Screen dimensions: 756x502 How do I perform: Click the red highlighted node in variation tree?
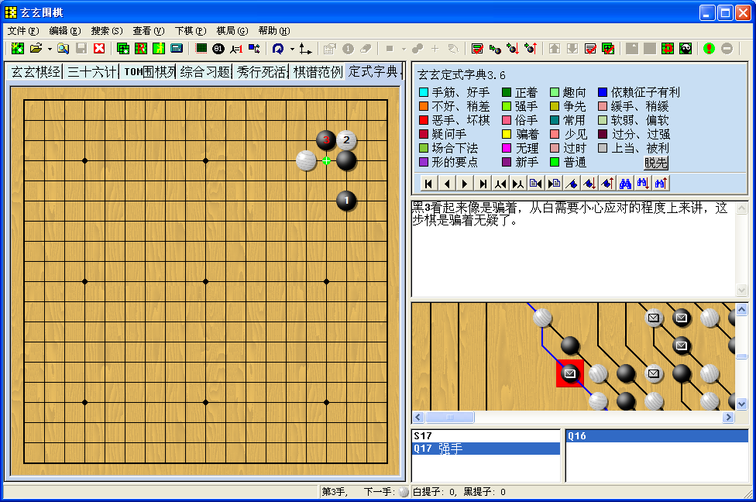pyautogui.click(x=570, y=373)
